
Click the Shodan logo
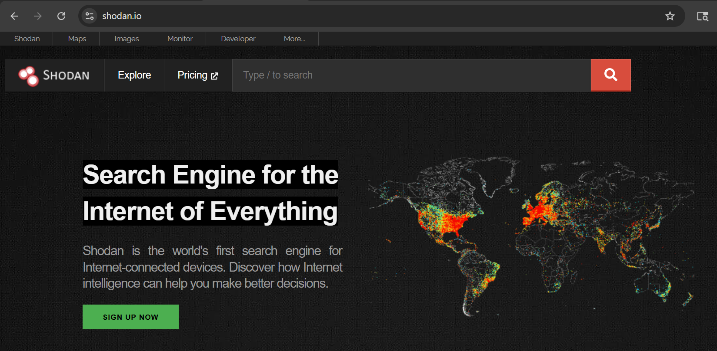pos(54,75)
